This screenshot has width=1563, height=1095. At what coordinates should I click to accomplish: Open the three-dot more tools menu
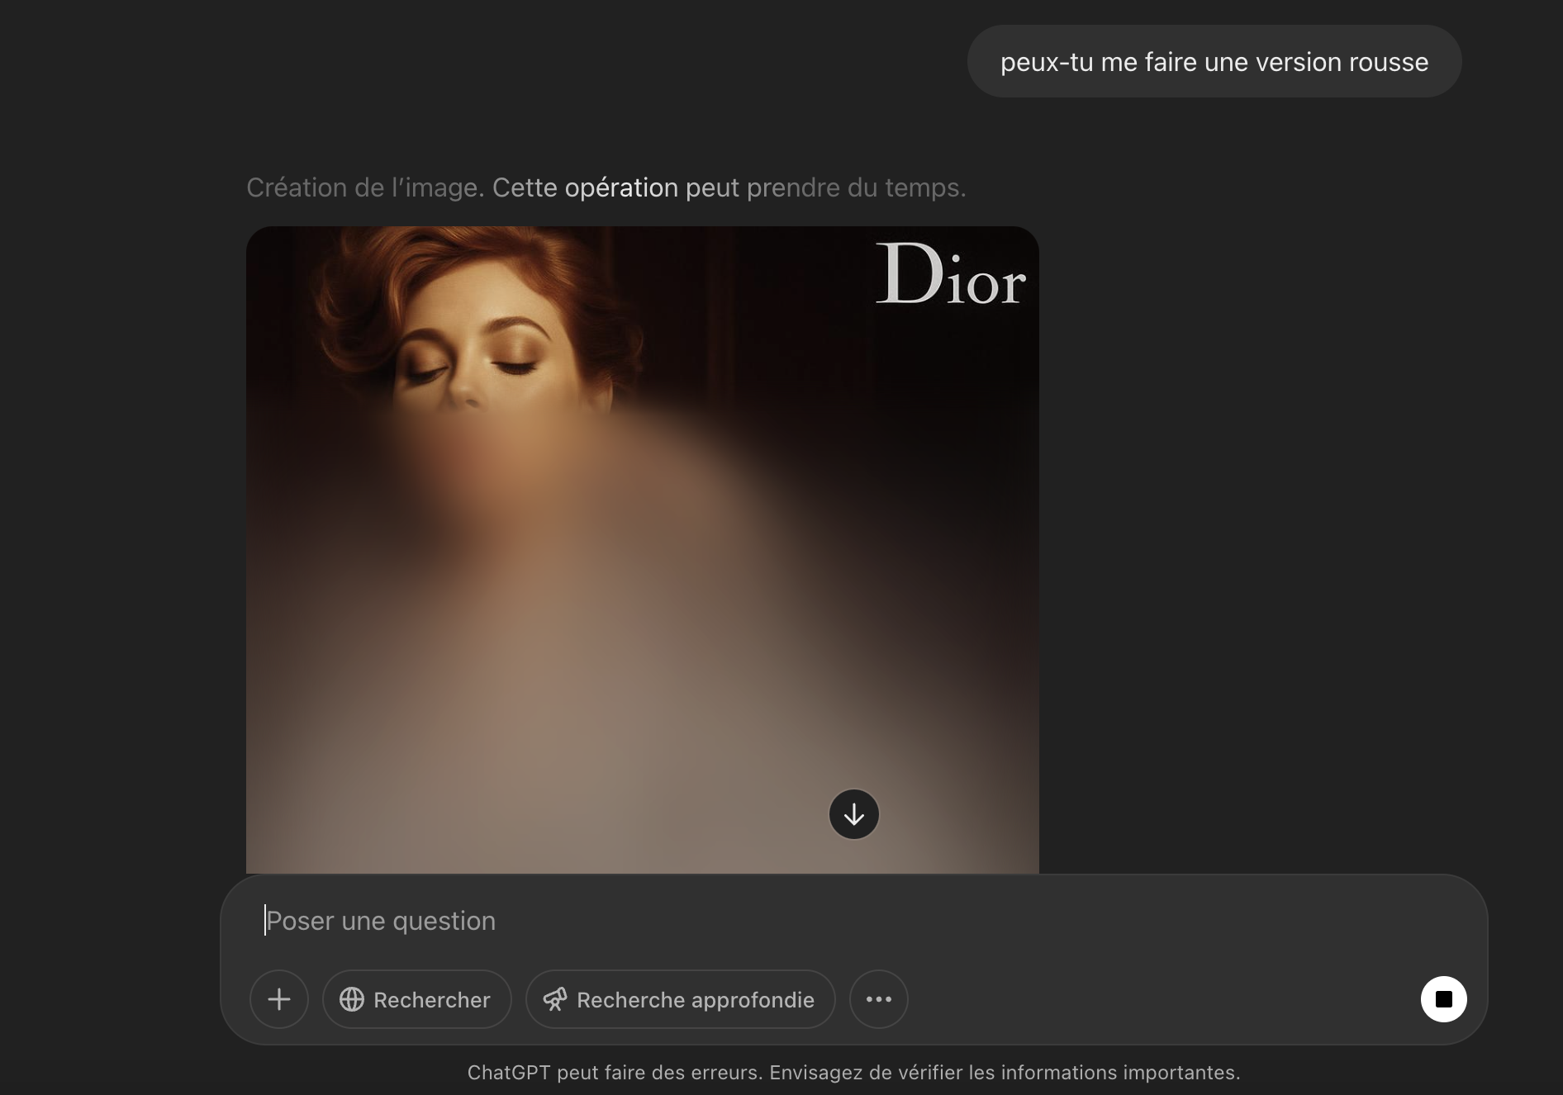(x=878, y=999)
